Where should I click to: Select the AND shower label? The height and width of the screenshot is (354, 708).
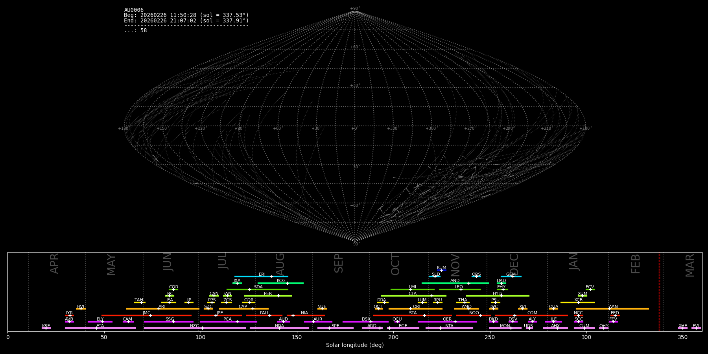pos(455,281)
